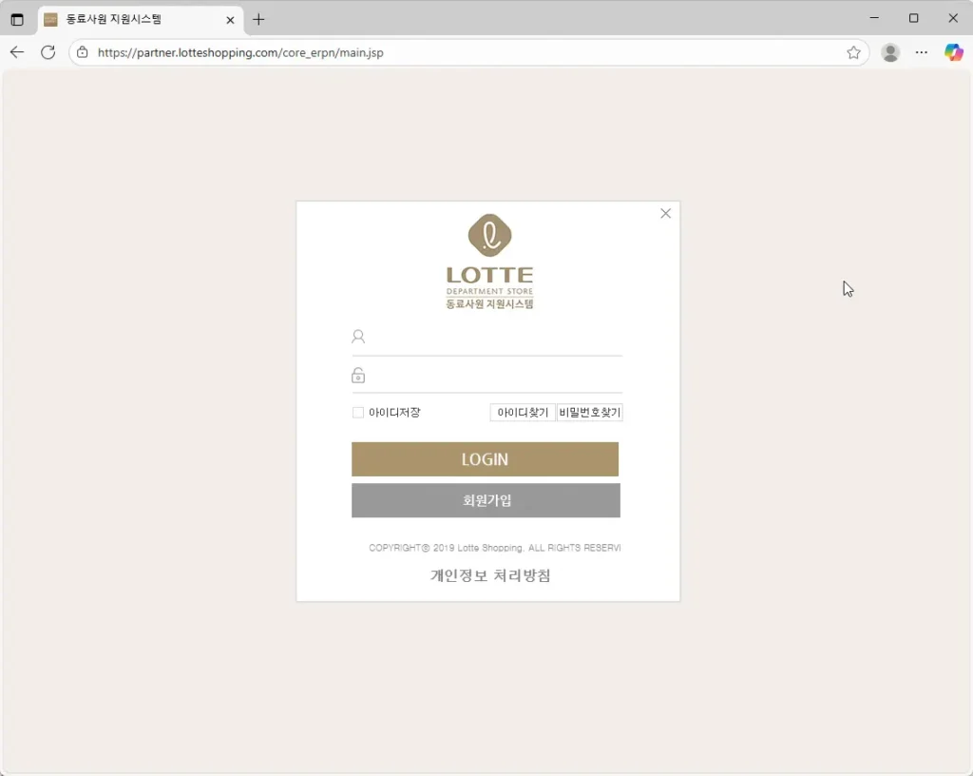View site information lock icon
973x776 pixels.
click(83, 52)
